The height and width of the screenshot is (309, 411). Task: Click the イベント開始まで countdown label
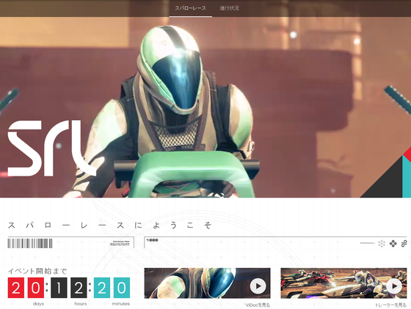(37, 271)
